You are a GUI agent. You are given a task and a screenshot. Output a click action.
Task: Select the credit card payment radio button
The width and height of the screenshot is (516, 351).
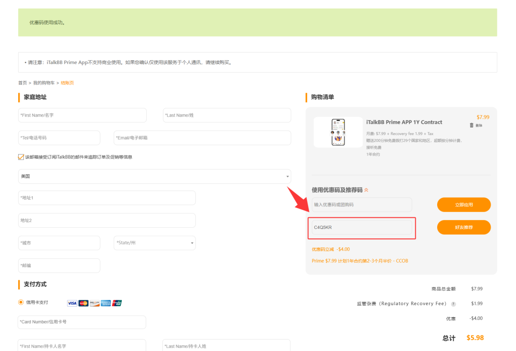pyautogui.click(x=21, y=302)
